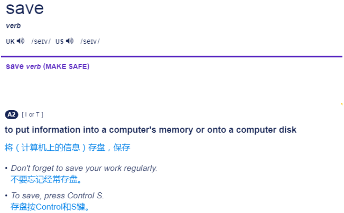Click the English definition sentence

151,130
